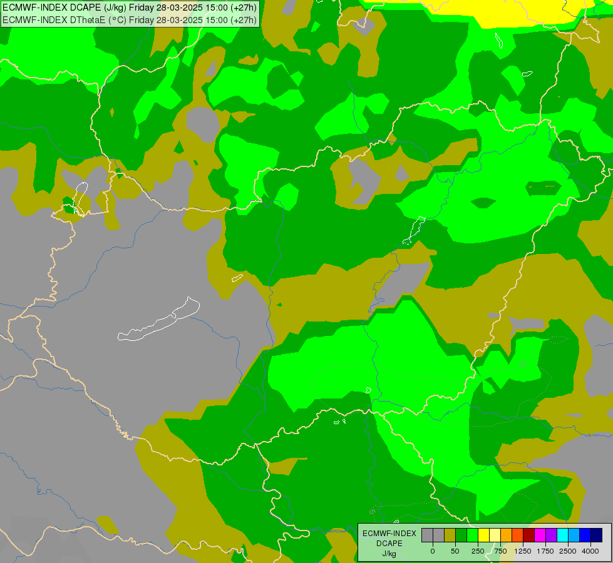Click the legend value 4000
Viewport: 613px width, 563px height.
click(x=590, y=551)
